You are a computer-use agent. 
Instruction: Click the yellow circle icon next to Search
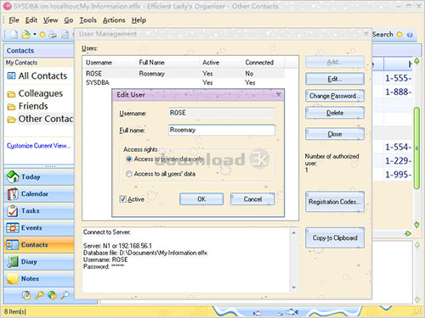coord(399,35)
